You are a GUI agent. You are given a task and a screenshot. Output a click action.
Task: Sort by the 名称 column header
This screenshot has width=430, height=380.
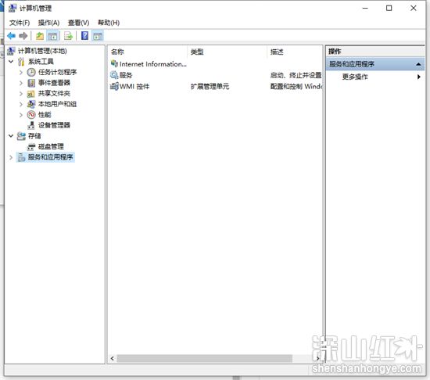coord(117,52)
